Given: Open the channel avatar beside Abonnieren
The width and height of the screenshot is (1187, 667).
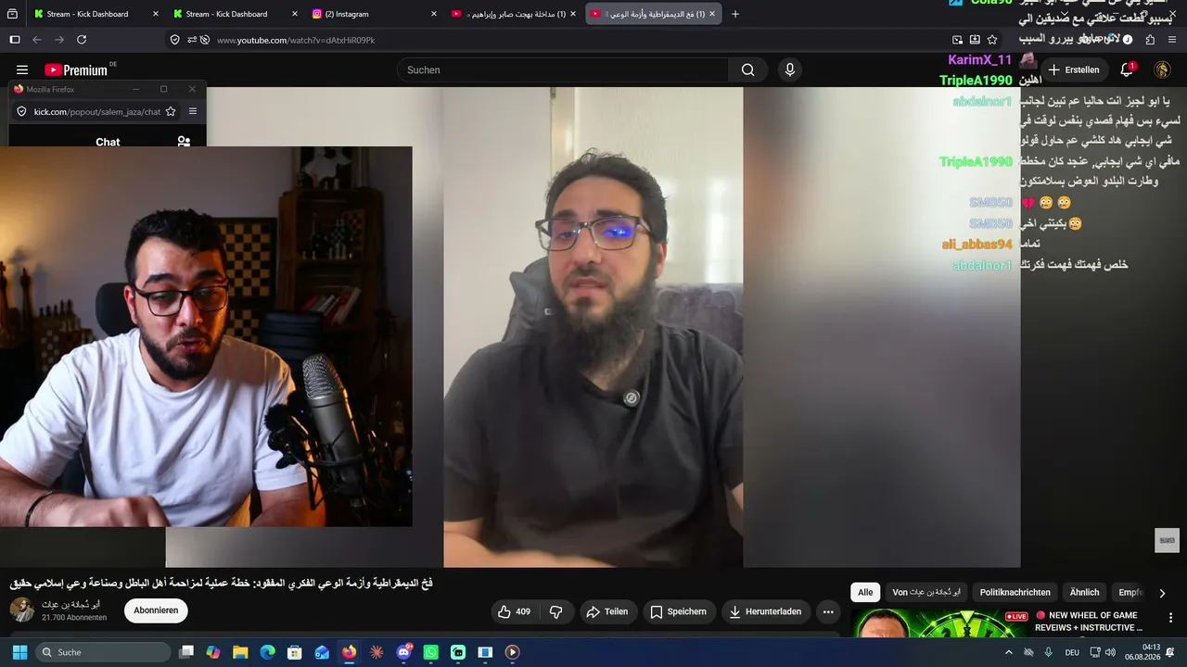Looking at the screenshot, I should coord(21,610).
